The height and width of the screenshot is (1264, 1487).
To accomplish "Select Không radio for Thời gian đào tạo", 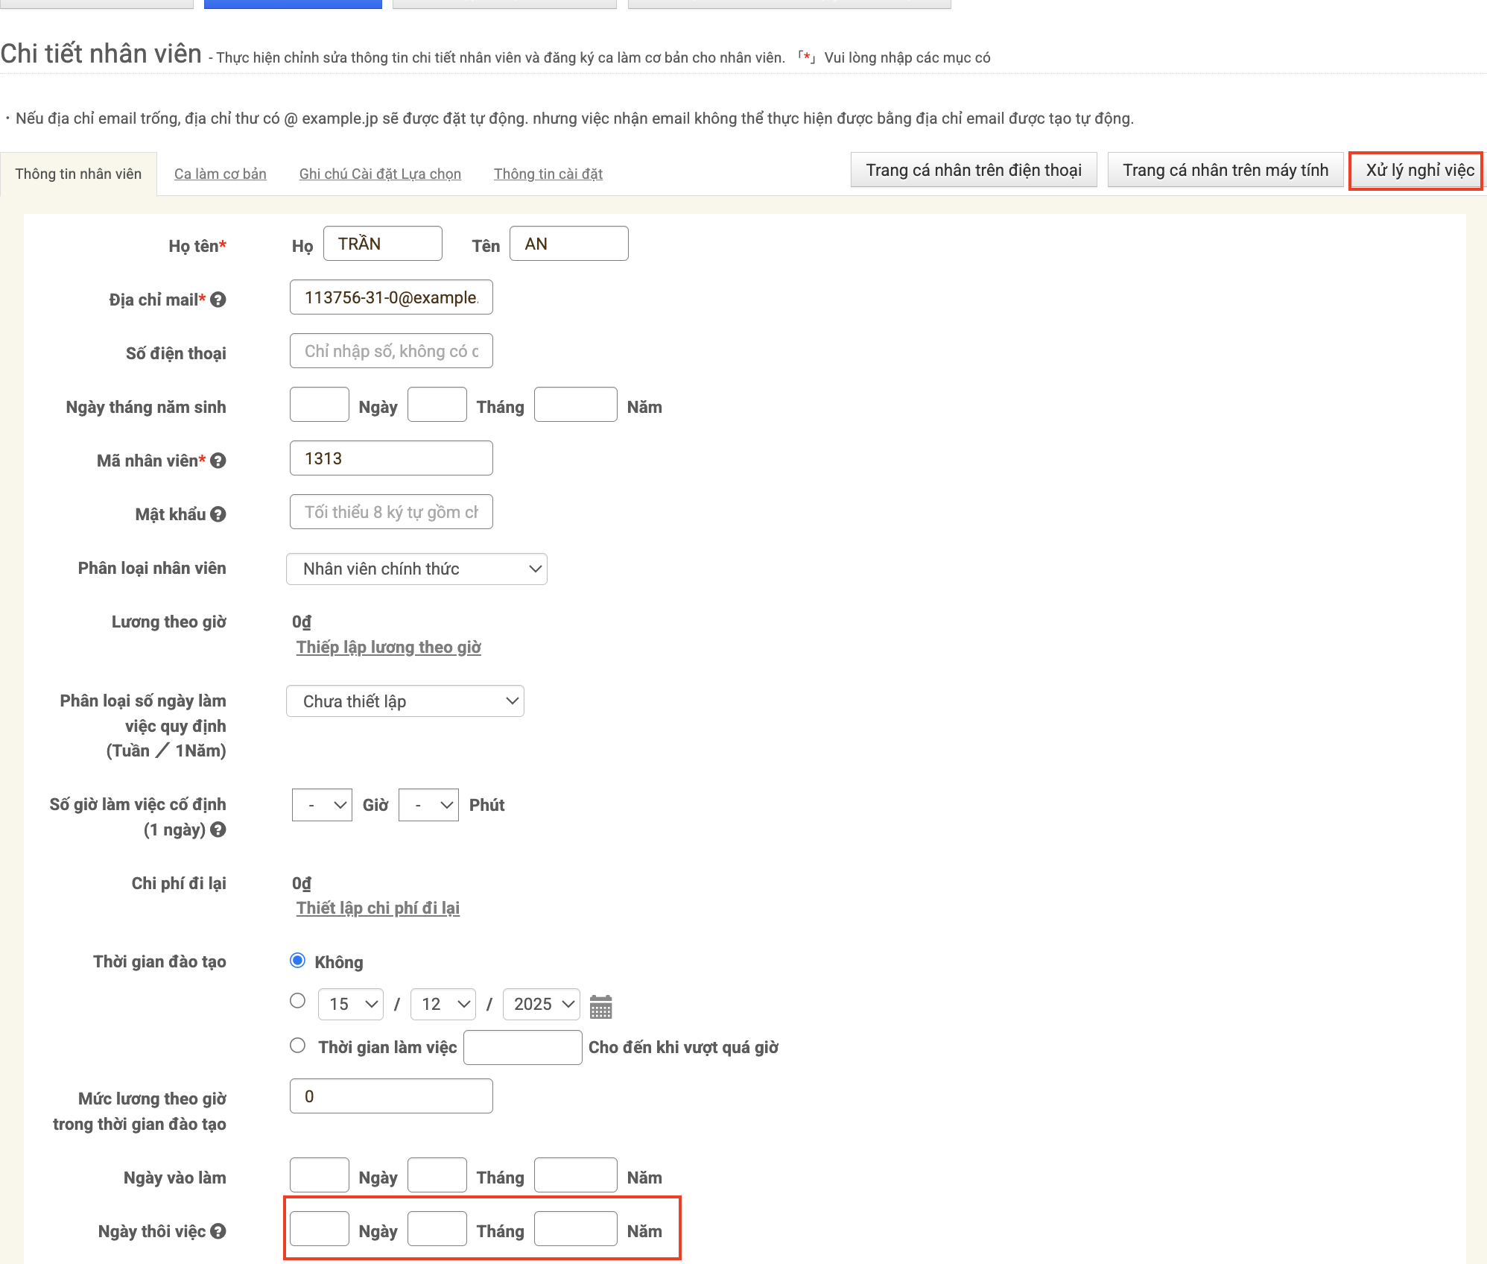I will click(x=297, y=961).
